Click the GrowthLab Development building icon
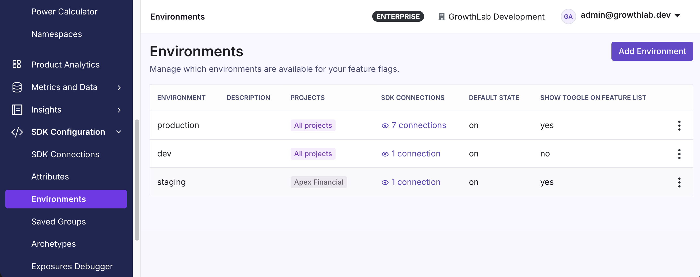 [442, 17]
